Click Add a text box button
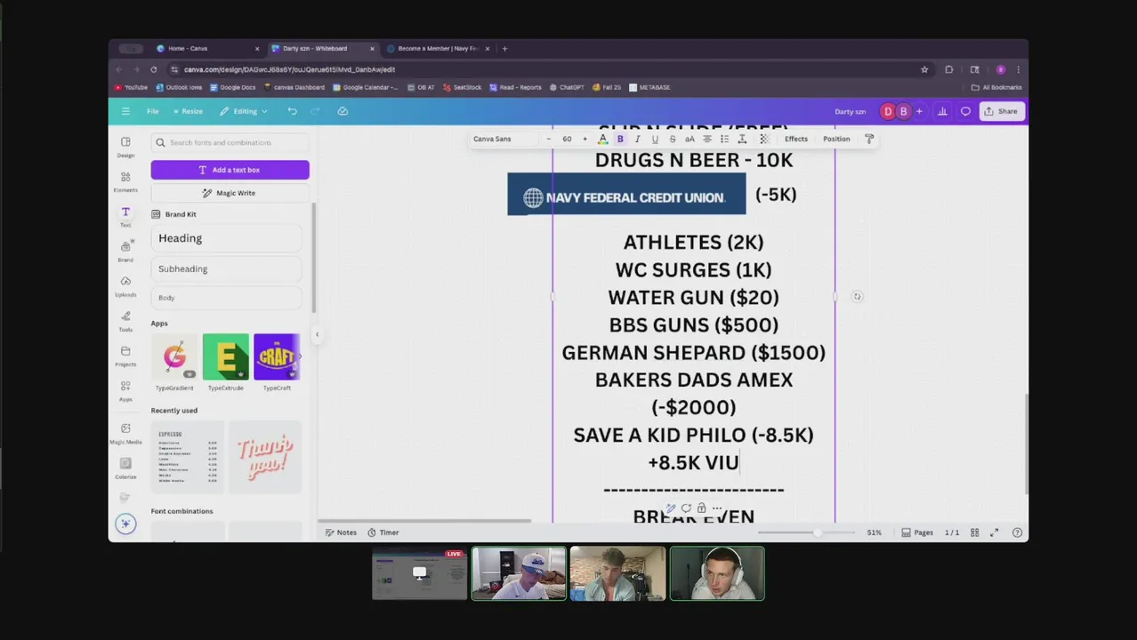 pyautogui.click(x=230, y=170)
